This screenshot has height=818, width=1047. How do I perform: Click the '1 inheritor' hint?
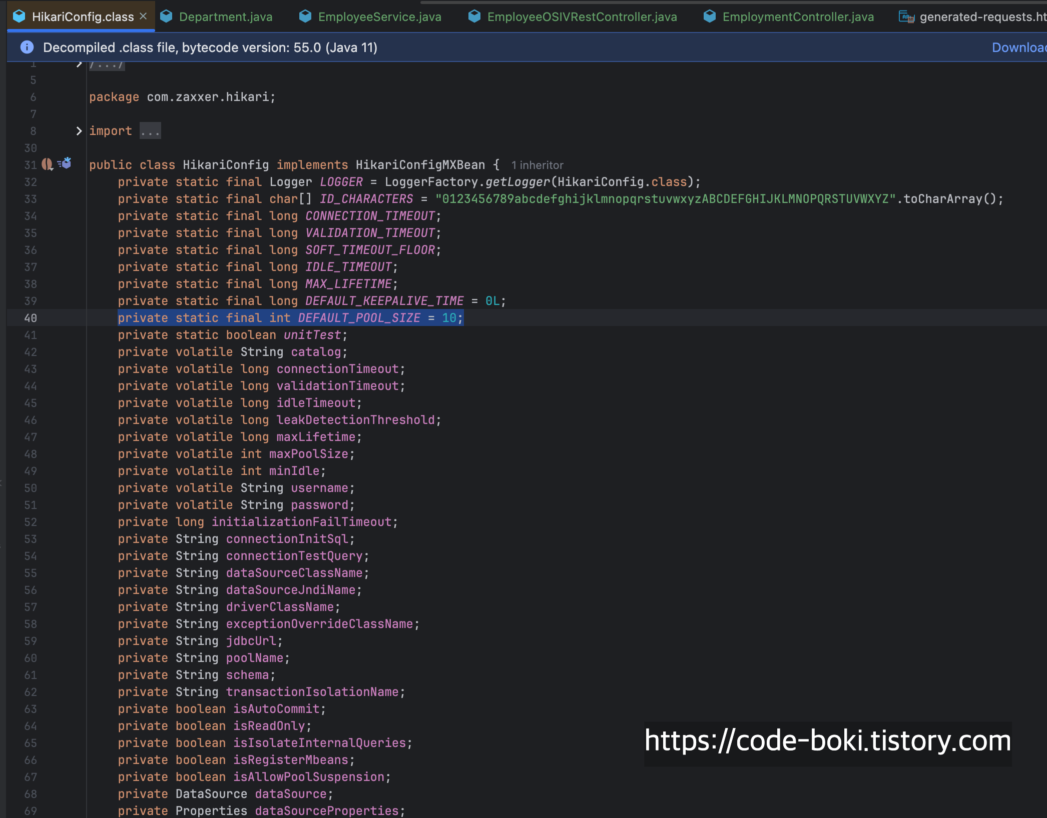point(537,165)
